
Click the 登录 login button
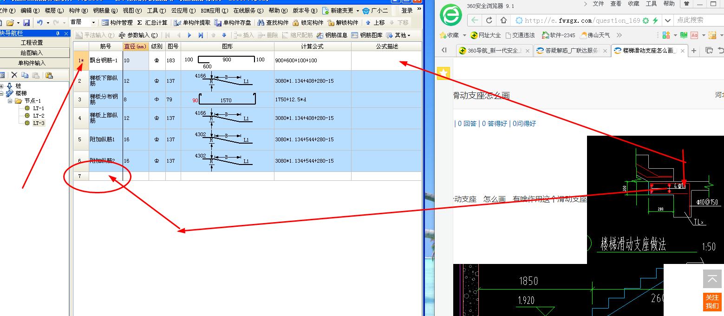(407, 10)
